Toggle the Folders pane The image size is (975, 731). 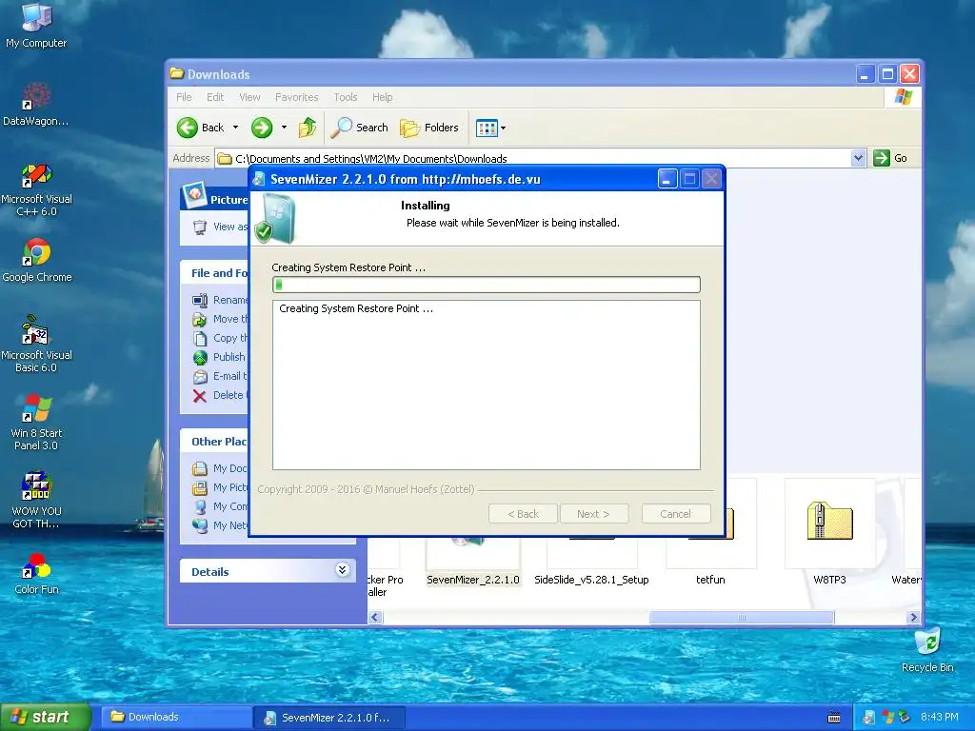coord(429,128)
